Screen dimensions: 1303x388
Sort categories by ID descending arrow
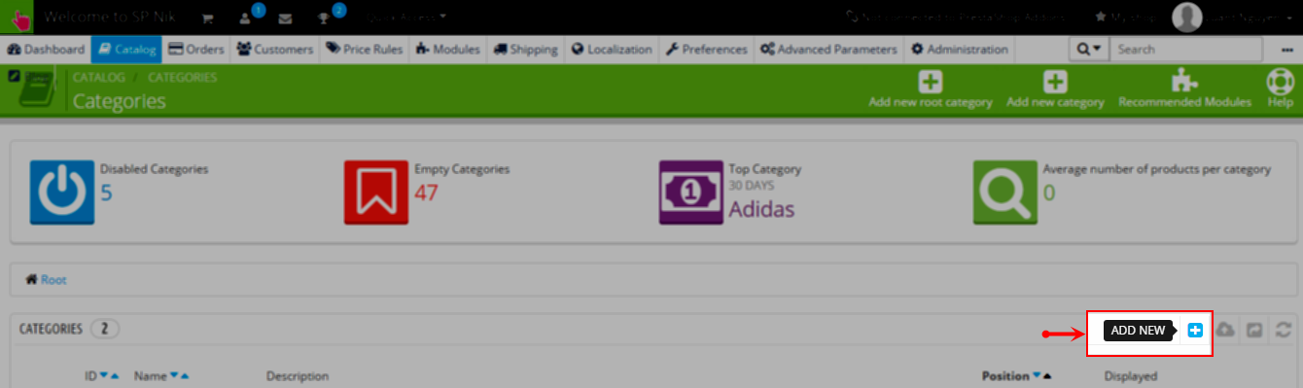click(x=103, y=375)
